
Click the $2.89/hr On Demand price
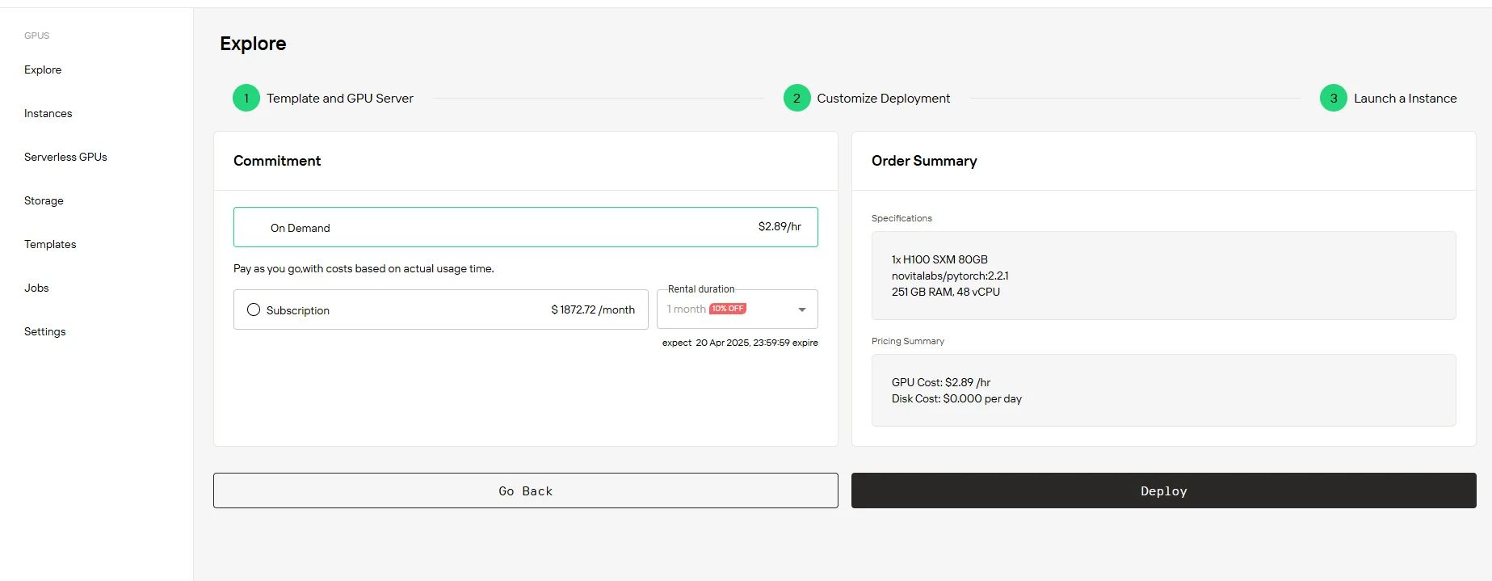click(x=780, y=226)
